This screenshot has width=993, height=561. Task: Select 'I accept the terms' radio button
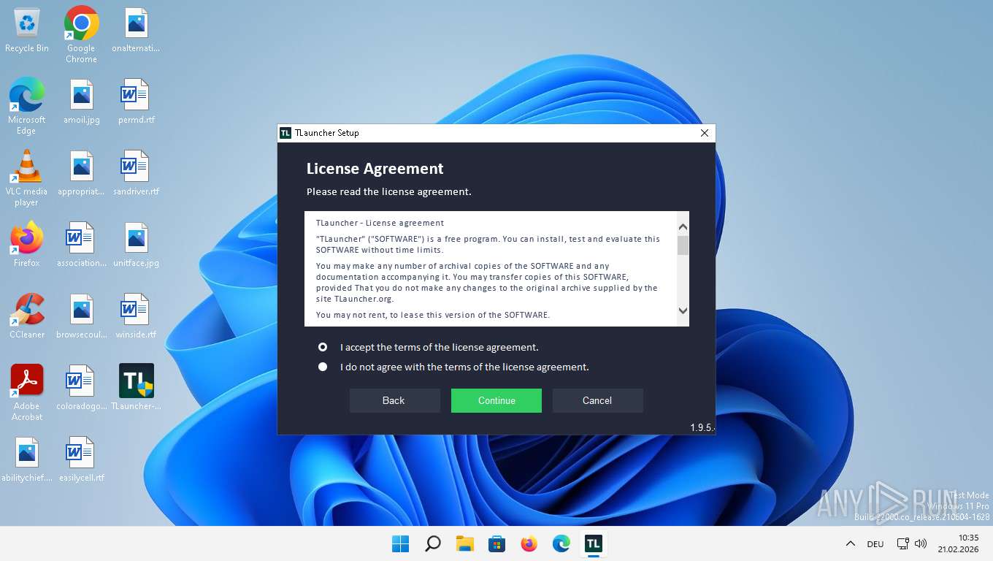coord(323,347)
